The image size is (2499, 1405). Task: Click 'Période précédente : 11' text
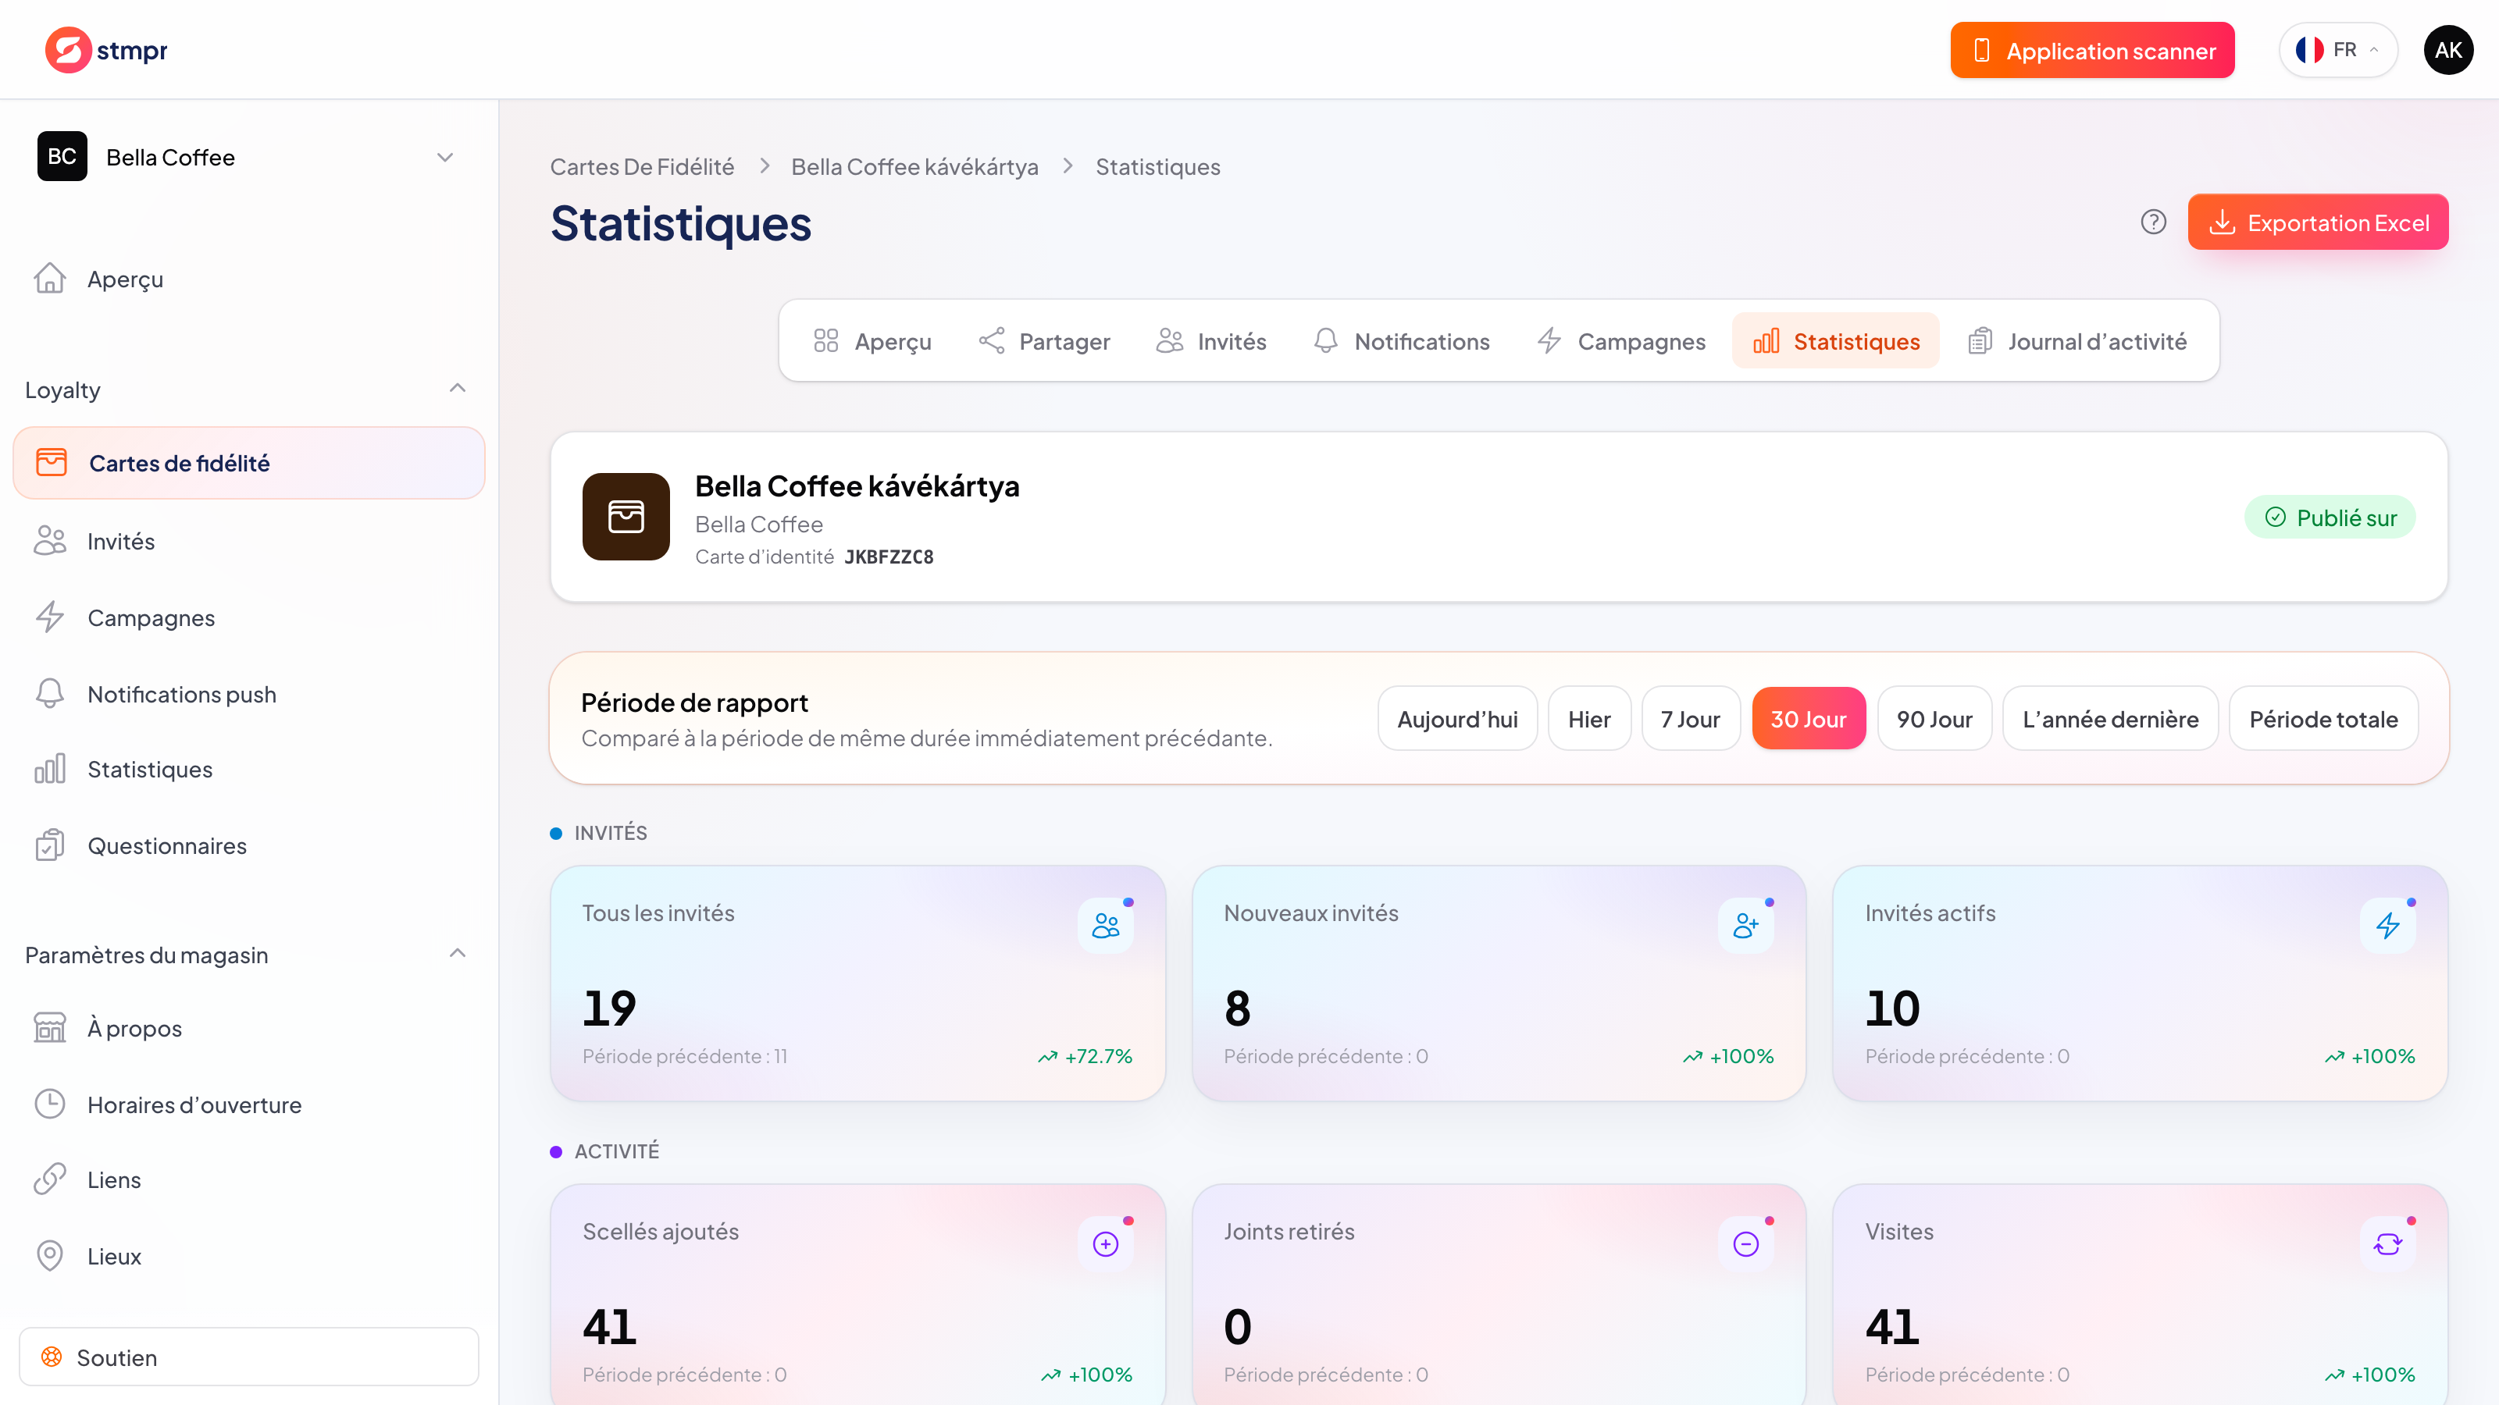(x=685, y=1056)
